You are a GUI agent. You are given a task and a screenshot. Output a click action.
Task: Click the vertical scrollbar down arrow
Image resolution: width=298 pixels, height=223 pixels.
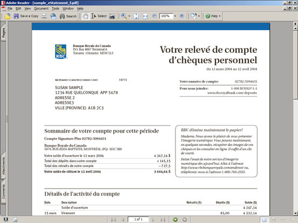click(x=295, y=213)
